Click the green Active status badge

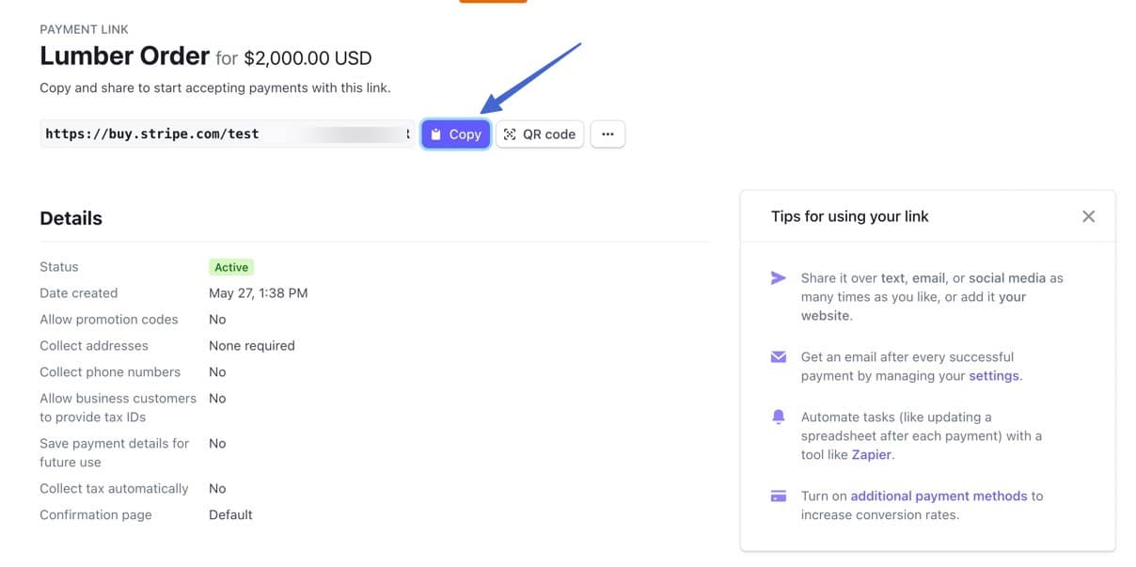coord(231,267)
